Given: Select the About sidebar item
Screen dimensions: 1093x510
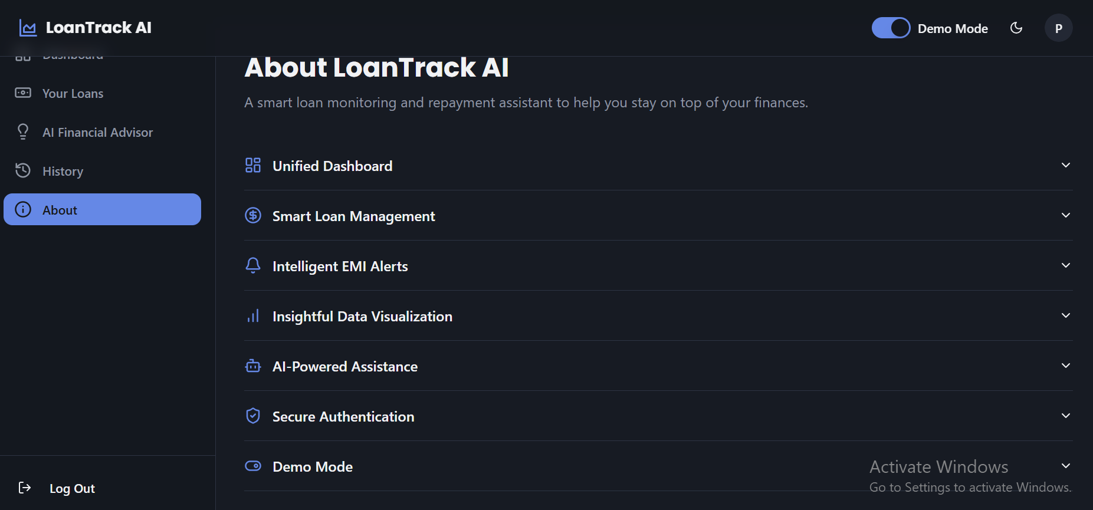Looking at the screenshot, I should [x=102, y=209].
